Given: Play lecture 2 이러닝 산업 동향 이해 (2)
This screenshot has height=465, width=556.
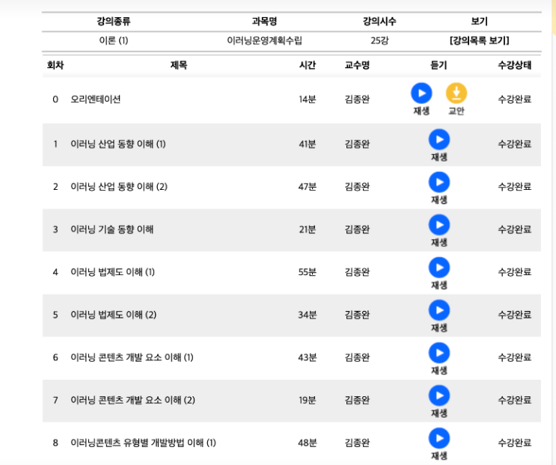Looking at the screenshot, I should pyautogui.click(x=439, y=182).
